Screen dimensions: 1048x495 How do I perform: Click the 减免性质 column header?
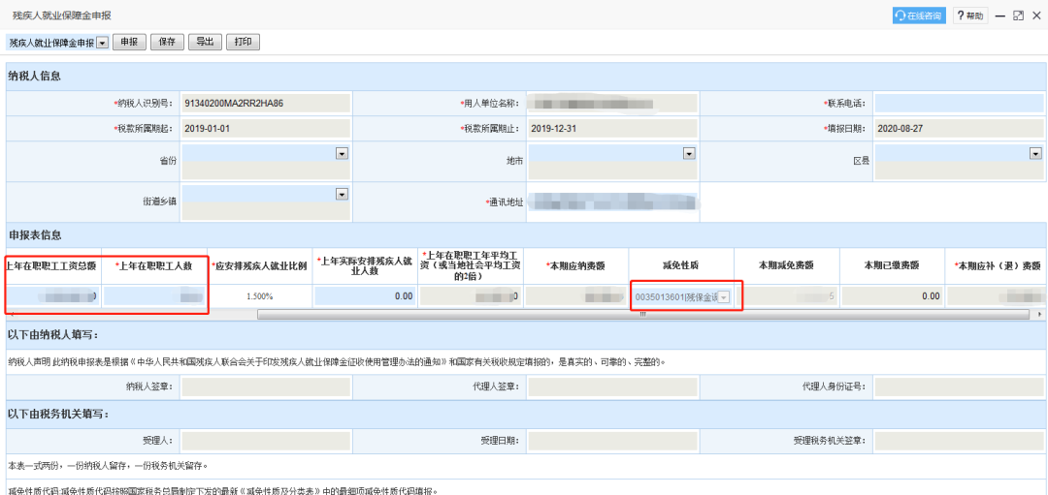point(682,265)
